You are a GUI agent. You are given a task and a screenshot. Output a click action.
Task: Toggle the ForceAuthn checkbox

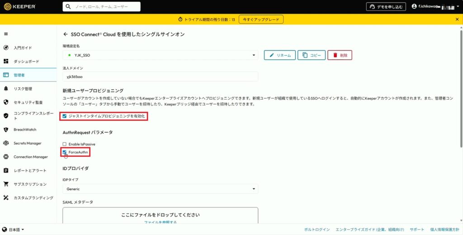click(x=64, y=152)
